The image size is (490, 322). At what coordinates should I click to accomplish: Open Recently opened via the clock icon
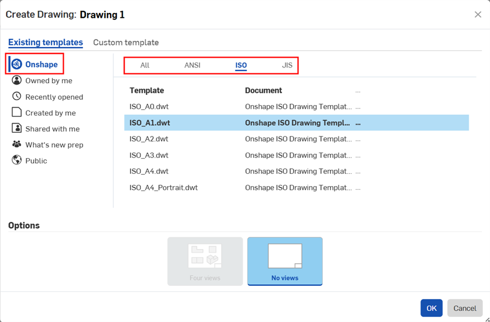[16, 97]
